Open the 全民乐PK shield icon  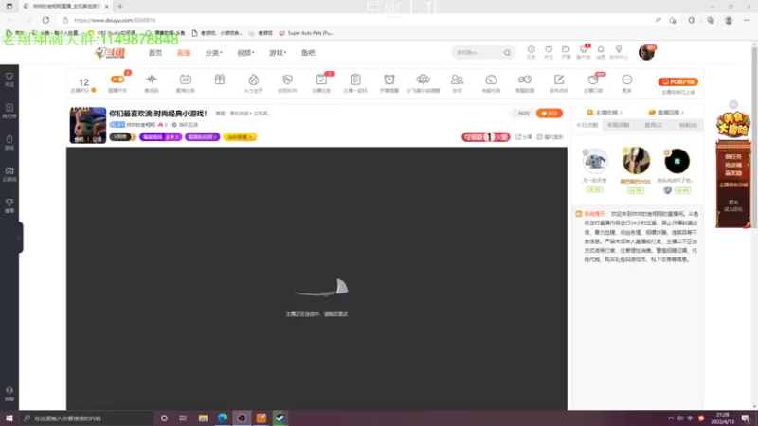click(x=287, y=82)
